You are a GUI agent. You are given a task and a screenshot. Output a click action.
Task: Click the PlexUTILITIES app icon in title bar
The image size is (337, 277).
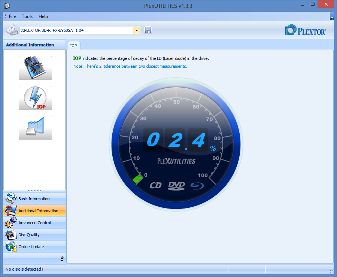coord(7,6)
